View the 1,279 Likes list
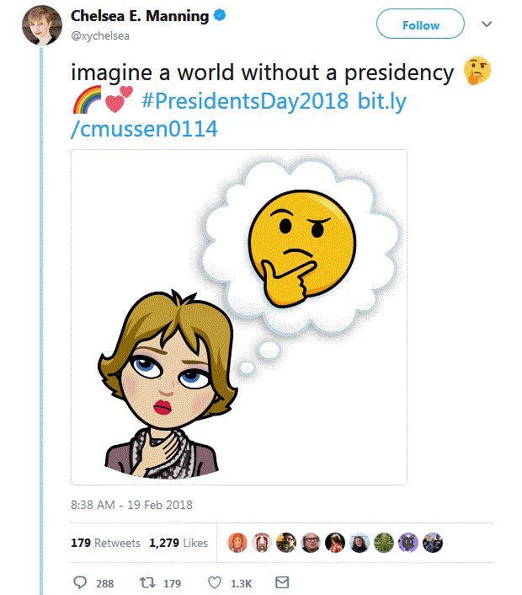This screenshot has width=522, height=595. (178, 544)
